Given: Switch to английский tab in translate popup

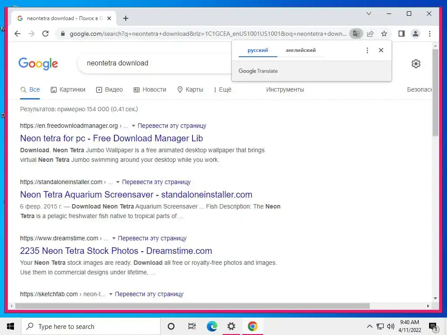Looking at the screenshot, I should click(301, 50).
